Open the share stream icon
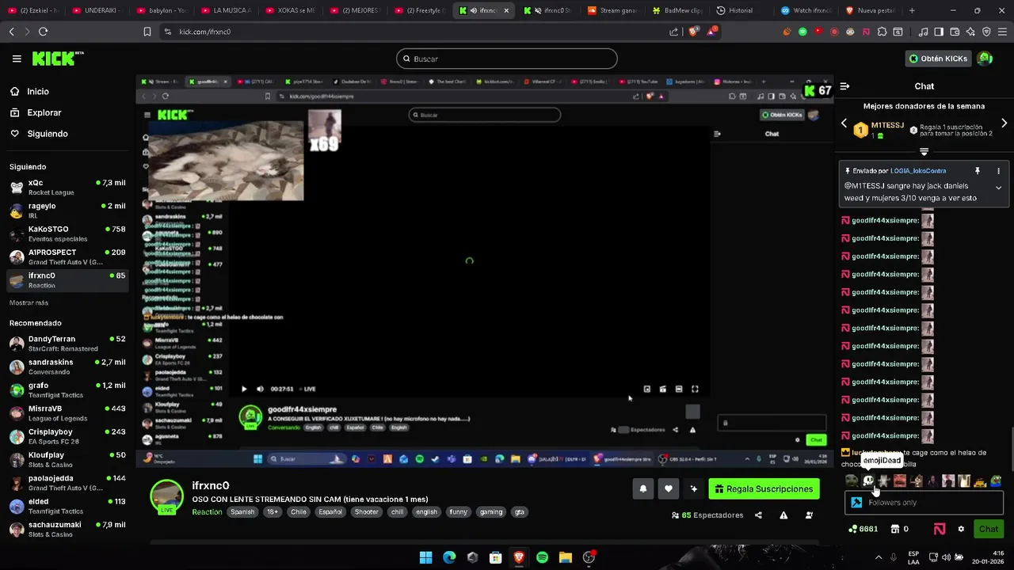This screenshot has height=570, width=1014. click(x=758, y=515)
